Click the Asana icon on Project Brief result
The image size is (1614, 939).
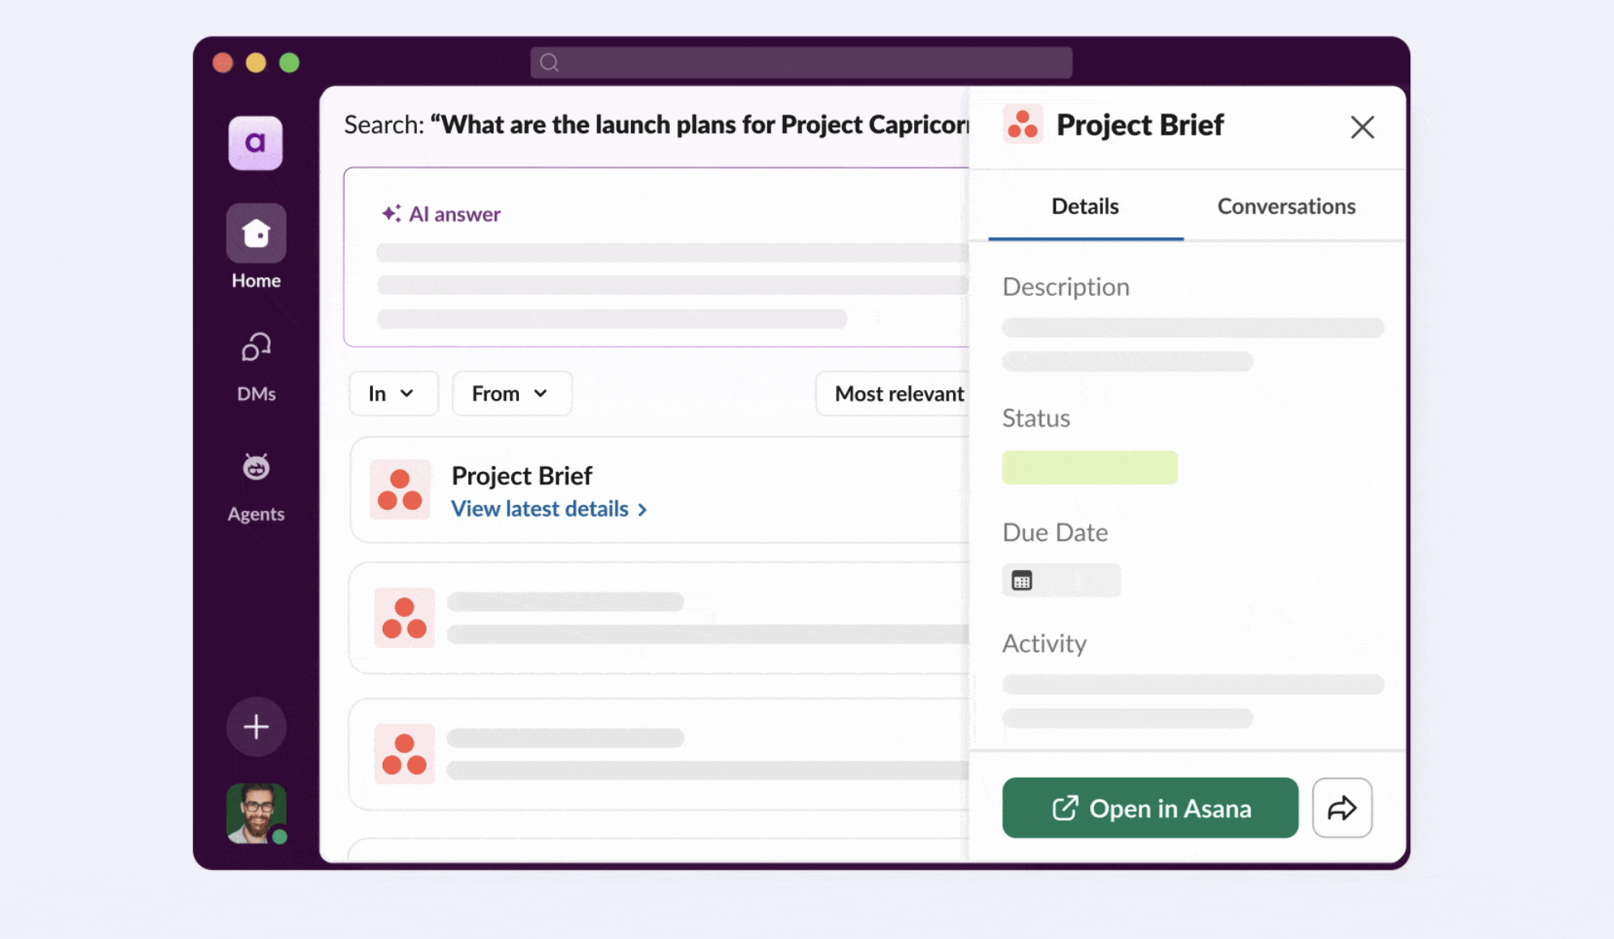(400, 489)
